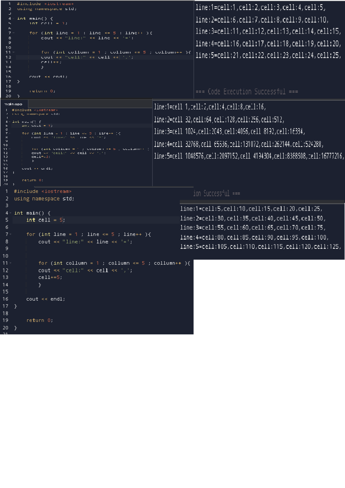Click the code line 'cell++;'
The image size is (345, 488).
[51, 62]
